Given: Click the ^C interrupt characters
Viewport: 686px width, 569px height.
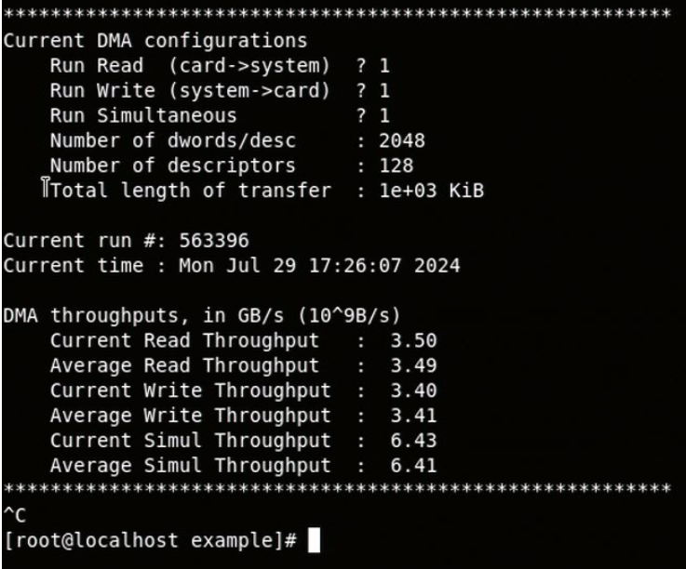Looking at the screenshot, I should click(x=15, y=513).
